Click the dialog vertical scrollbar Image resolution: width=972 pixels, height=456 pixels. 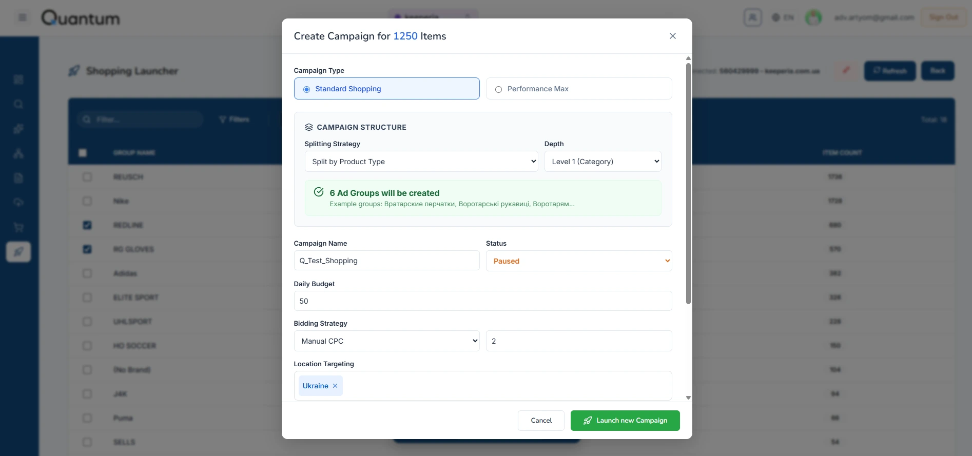tap(688, 185)
